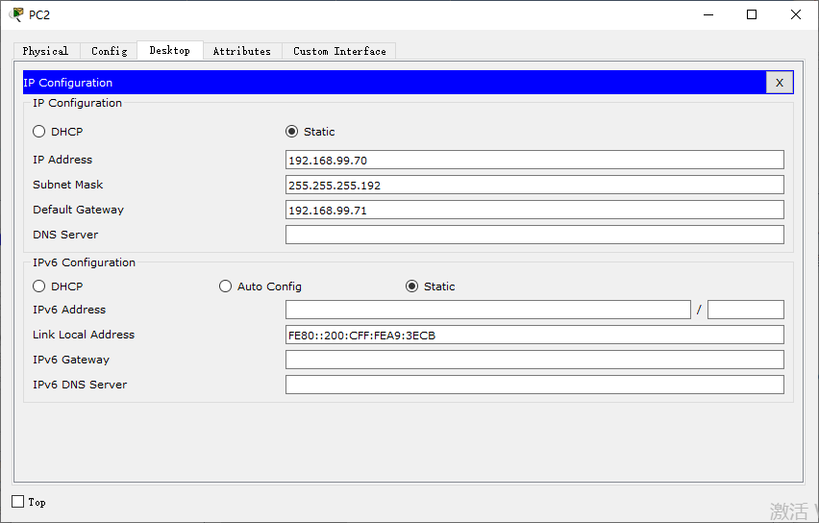
Task: Click the Subnet Mask field 255.255.255.192
Action: point(534,185)
